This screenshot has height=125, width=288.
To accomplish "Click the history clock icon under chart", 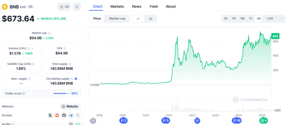I will [93, 121].
